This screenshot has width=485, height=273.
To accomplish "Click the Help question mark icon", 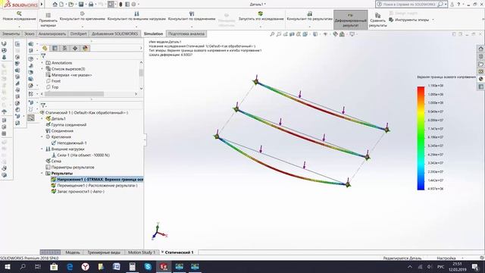I will pyautogui.click(x=458, y=5).
